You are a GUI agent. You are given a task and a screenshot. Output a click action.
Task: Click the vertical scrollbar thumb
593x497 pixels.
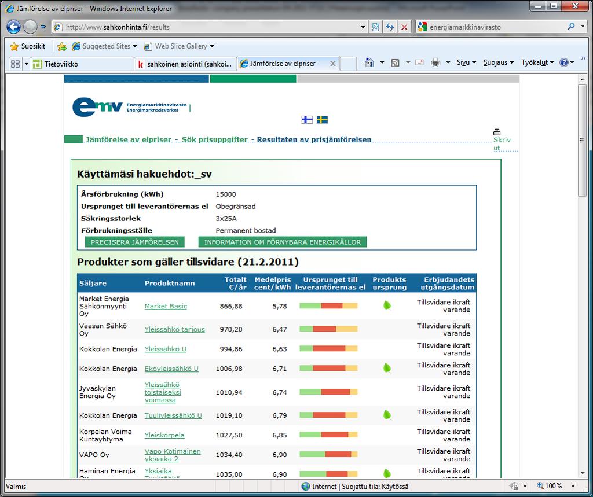pos(582,140)
